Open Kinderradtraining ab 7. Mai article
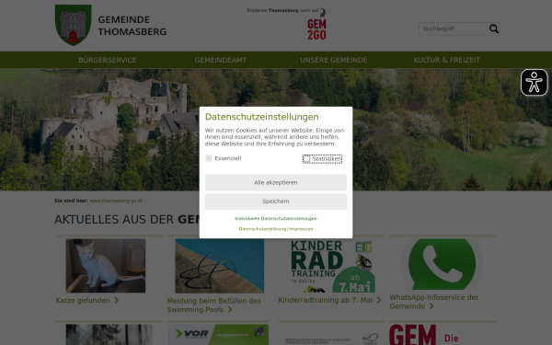 (x=326, y=300)
